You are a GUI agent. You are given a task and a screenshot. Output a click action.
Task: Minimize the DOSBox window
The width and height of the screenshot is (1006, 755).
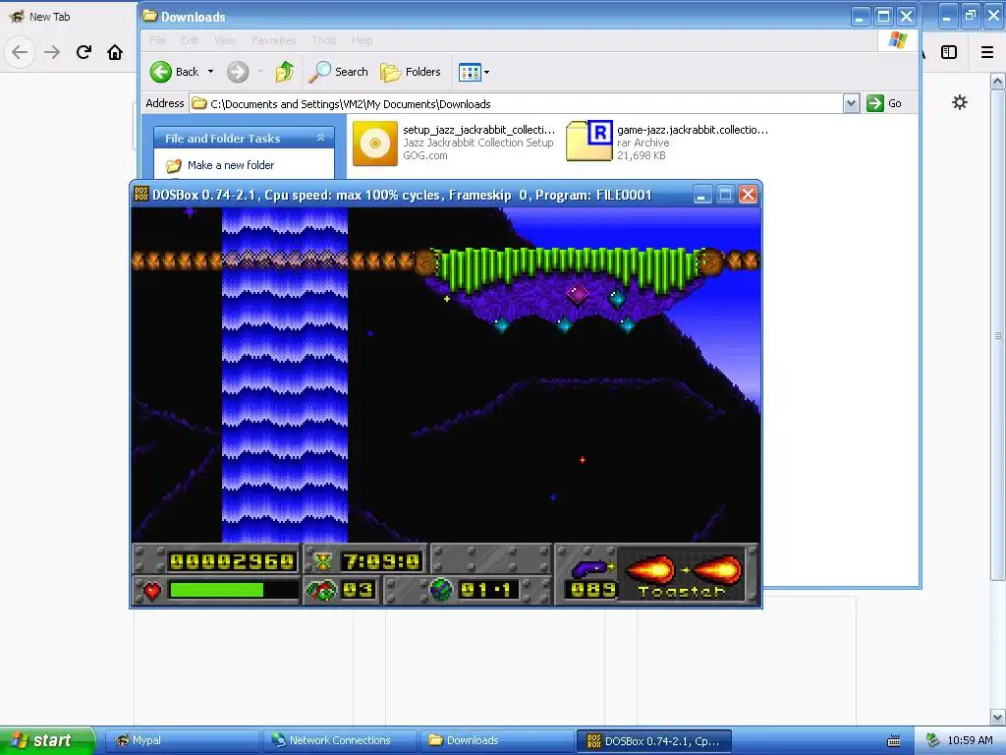701,195
